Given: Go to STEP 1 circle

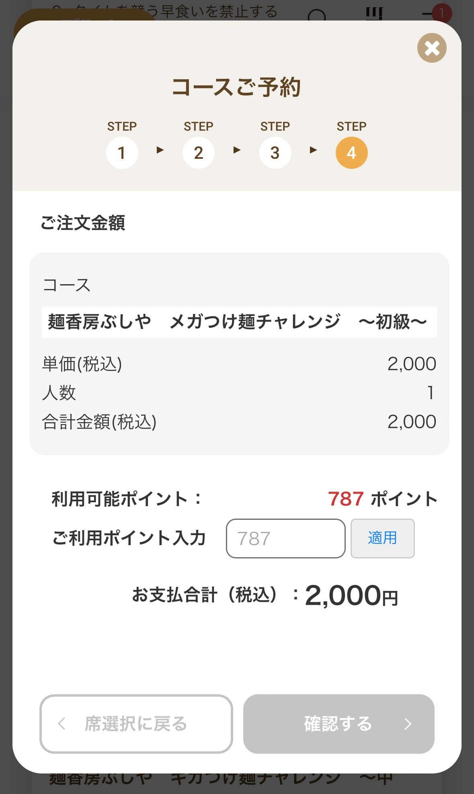Looking at the screenshot, I should 122,153.
